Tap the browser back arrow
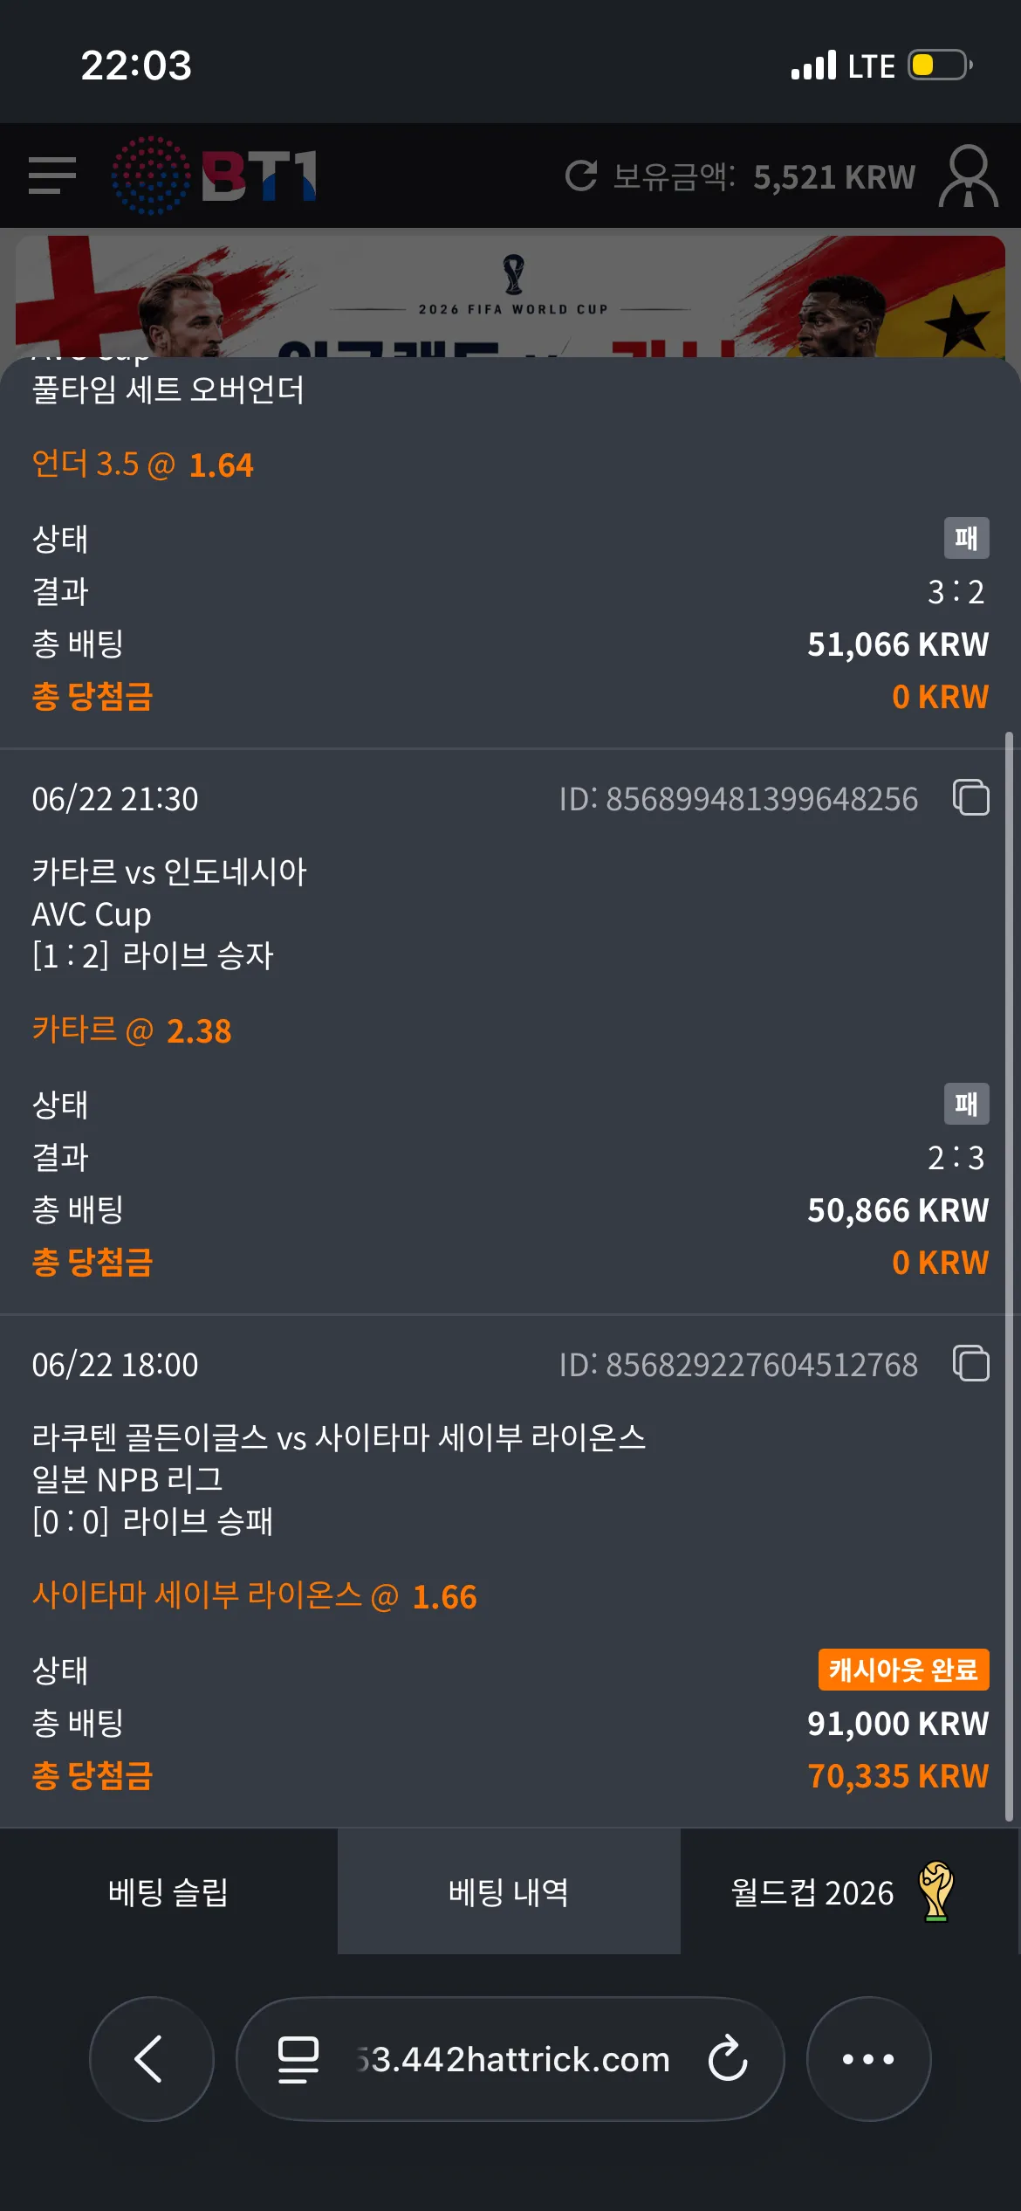 pyautogui.click(x=152, y=2059)
